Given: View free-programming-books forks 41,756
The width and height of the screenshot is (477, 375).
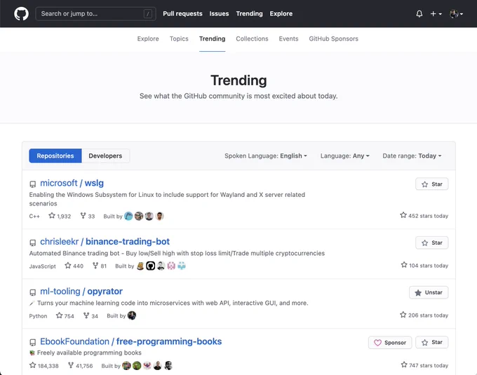Looking at the screenshot, I should 80,366.
